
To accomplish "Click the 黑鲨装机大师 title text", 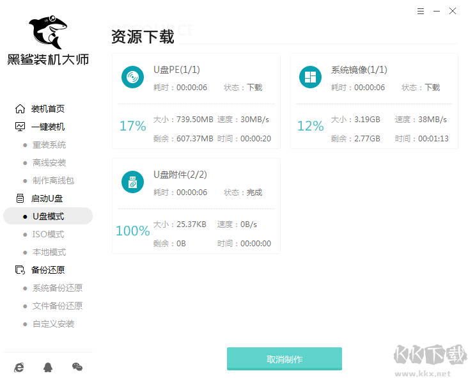I will click(48, 59).
